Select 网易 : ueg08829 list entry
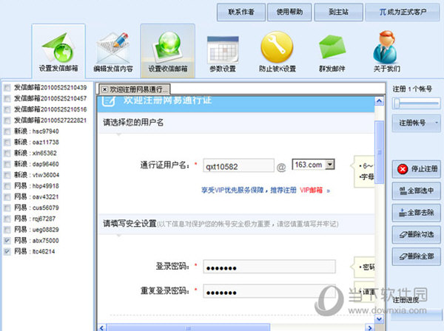444x331 pixels. click(x=36, y=230)
